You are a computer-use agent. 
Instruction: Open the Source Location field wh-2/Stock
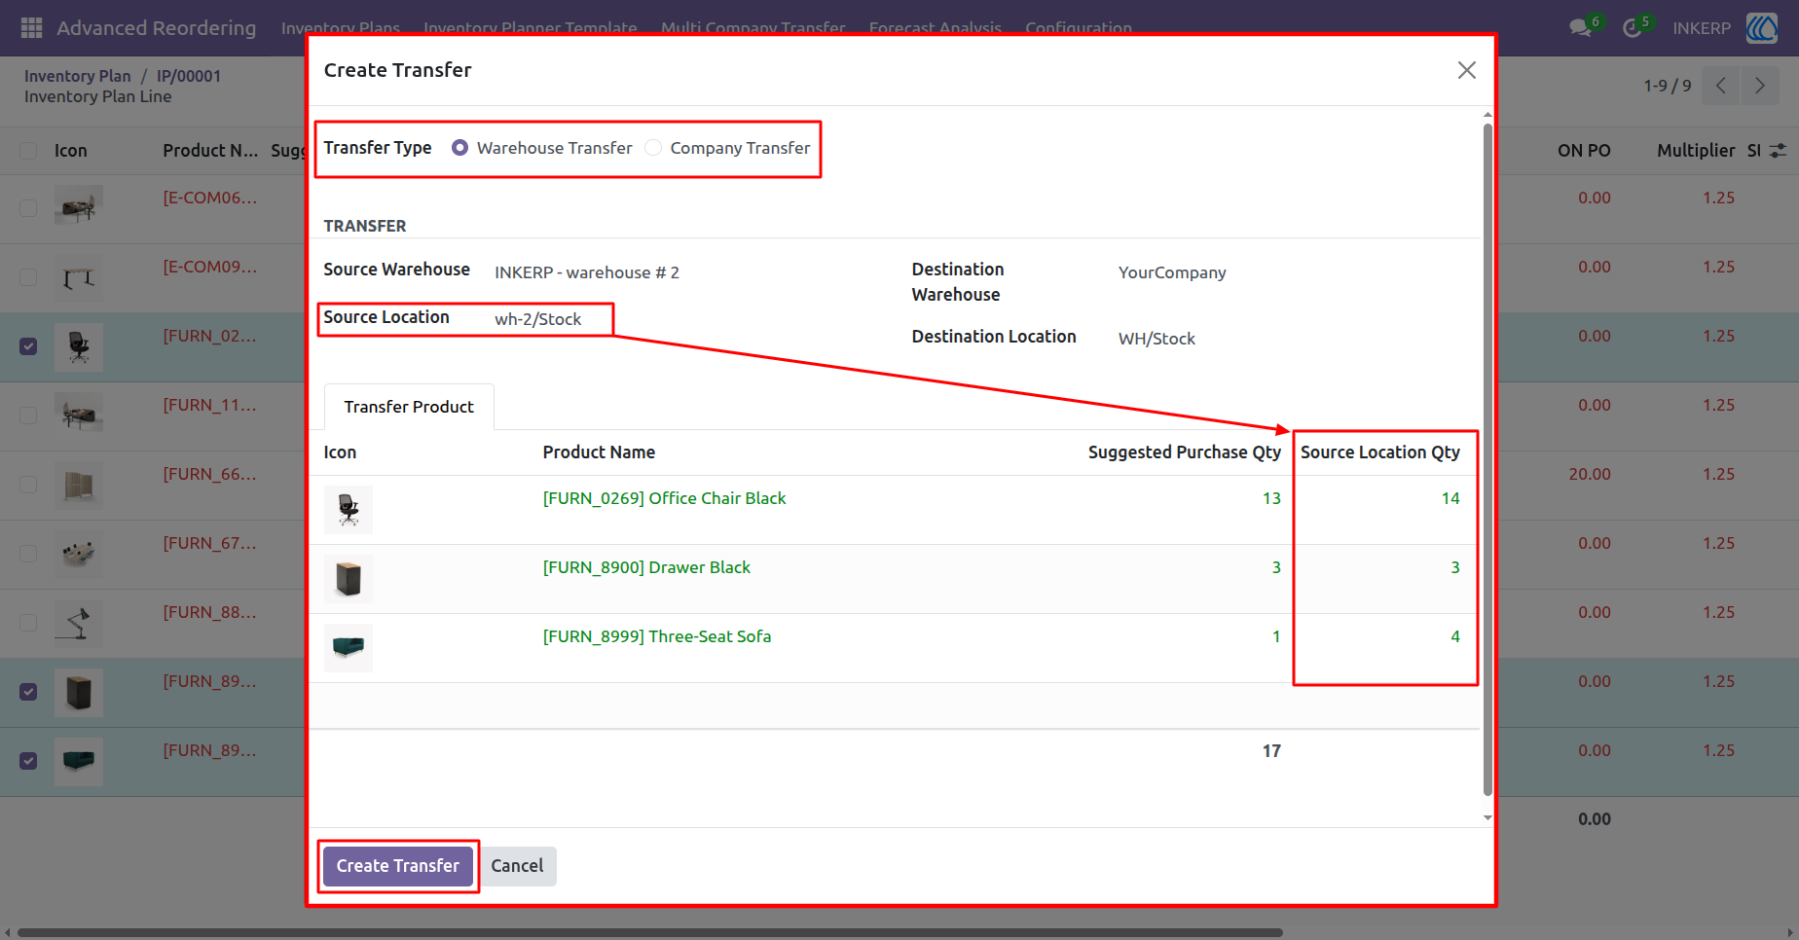[538, 319]
